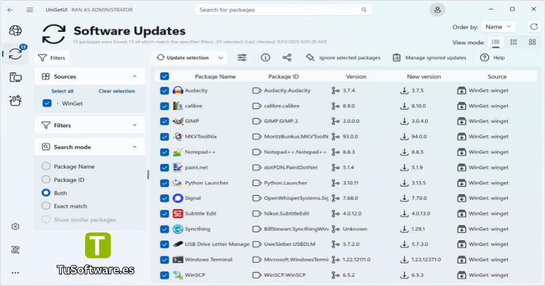Uncheck the Audacity package checkbox

[164, 91]
